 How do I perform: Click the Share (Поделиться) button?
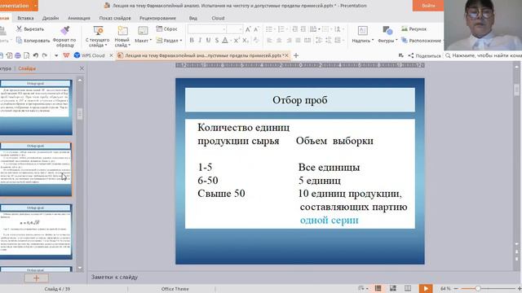click(424, 56)
